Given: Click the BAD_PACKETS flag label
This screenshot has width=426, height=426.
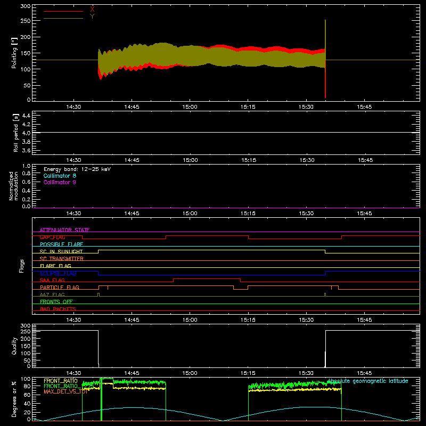Looking at the screenshot, I should (58, 309).
